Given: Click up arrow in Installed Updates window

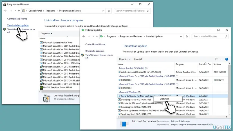Looking at the screenshot, I should tap(97, 36).
